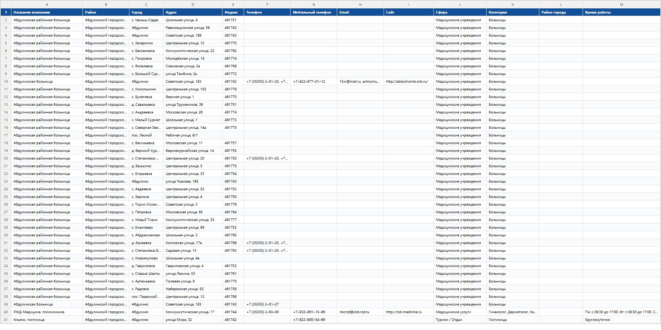Click the 'Район города' header cell

tap(561, 12)
